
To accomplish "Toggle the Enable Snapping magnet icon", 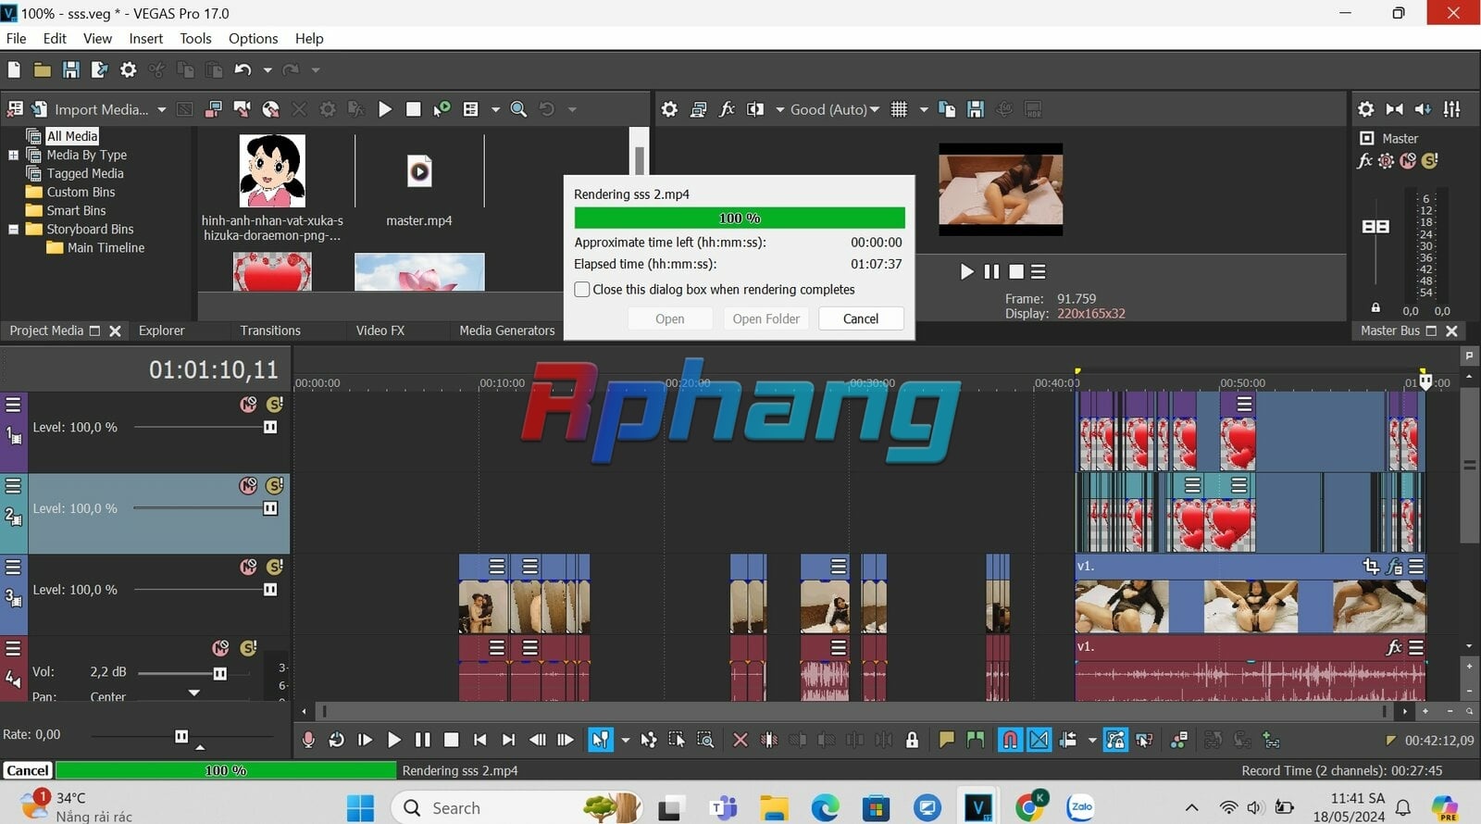I will coord(1010,740).
